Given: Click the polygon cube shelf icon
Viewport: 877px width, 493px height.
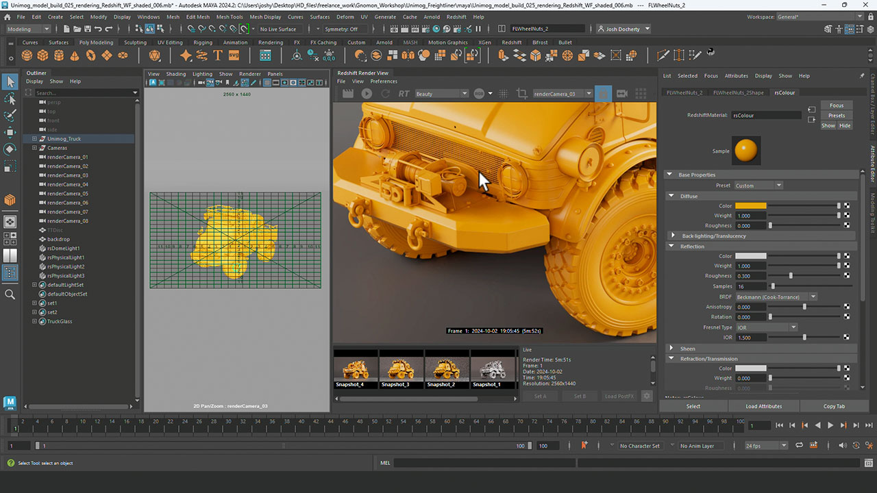Looking at the screenshot, I should click(42, 55).
